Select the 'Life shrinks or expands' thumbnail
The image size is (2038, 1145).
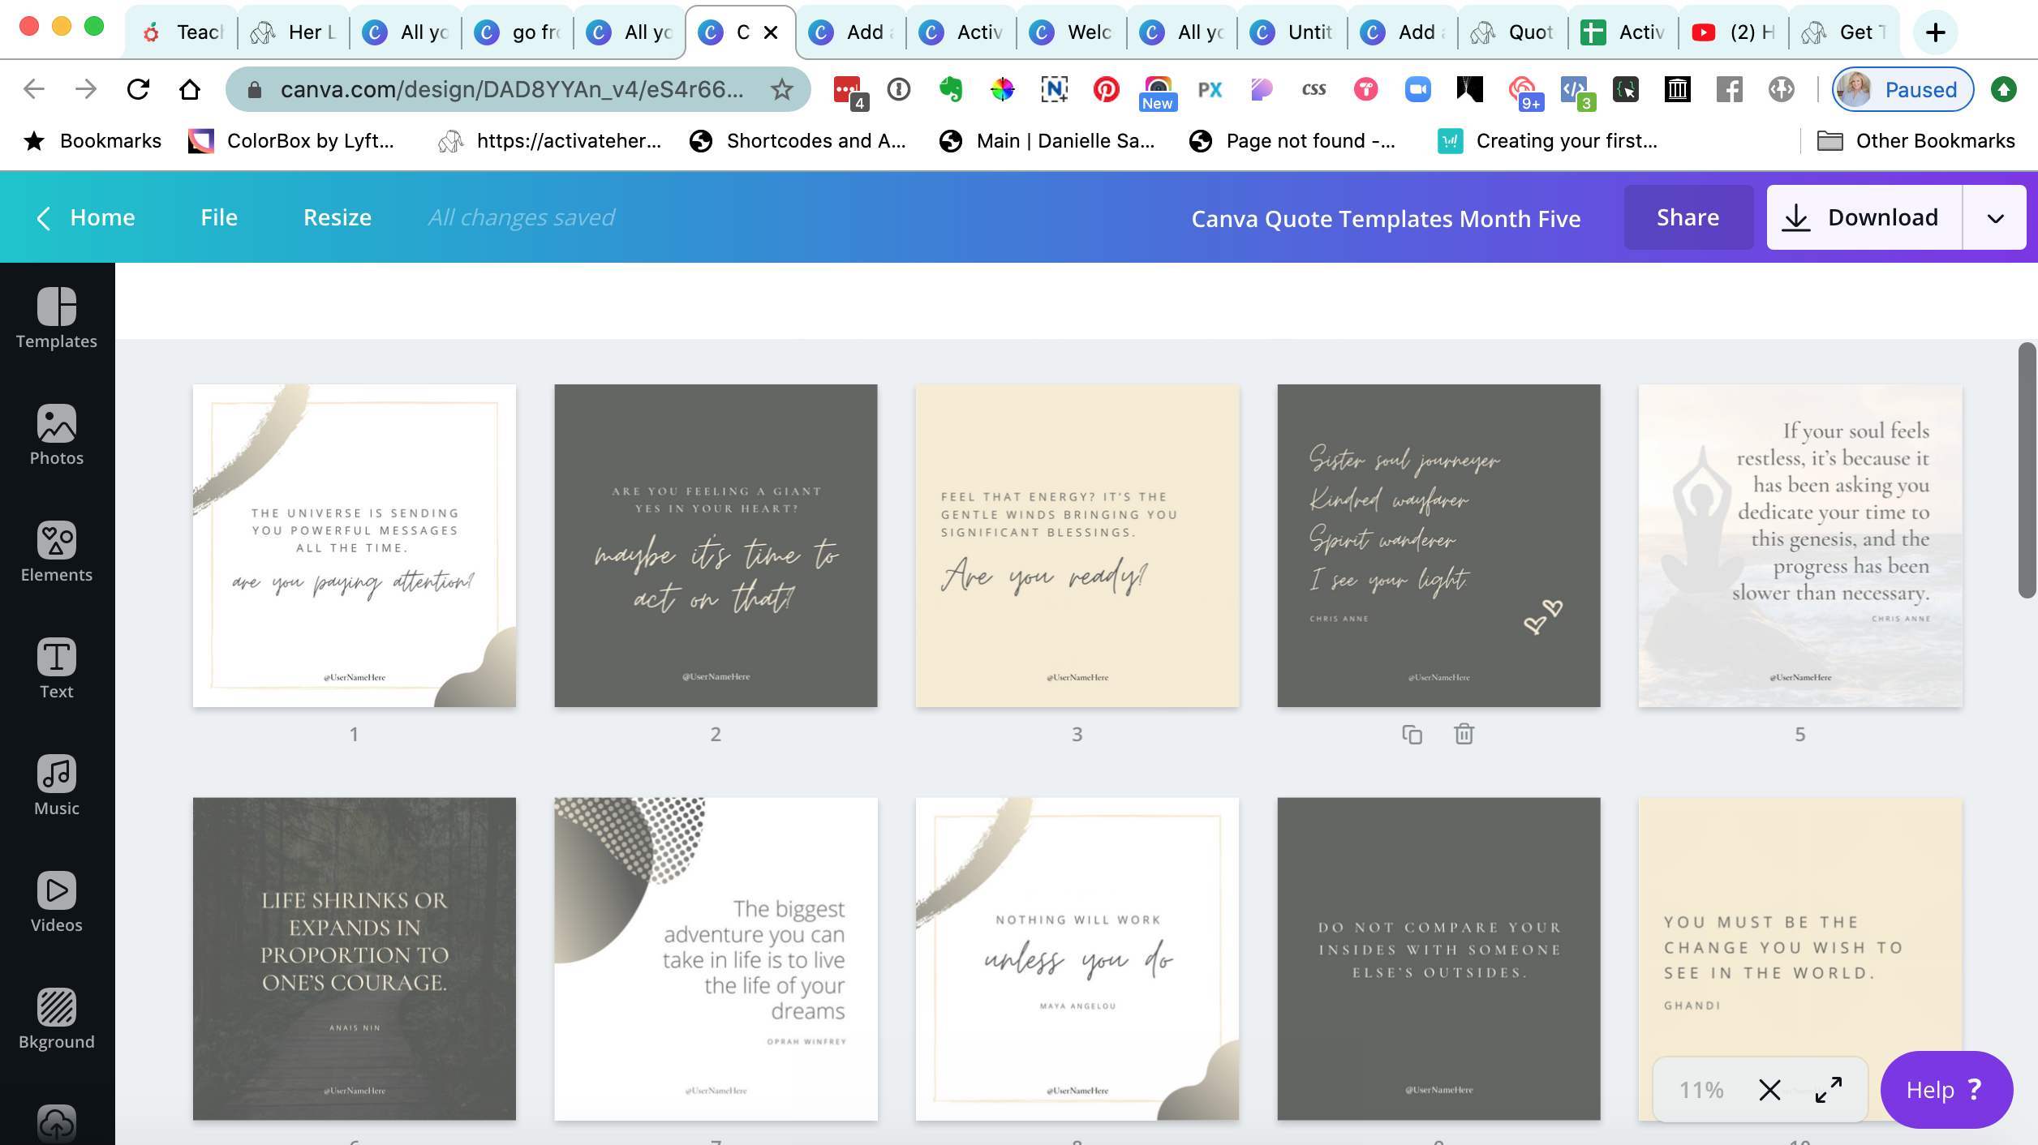click(x=355, y=958)
